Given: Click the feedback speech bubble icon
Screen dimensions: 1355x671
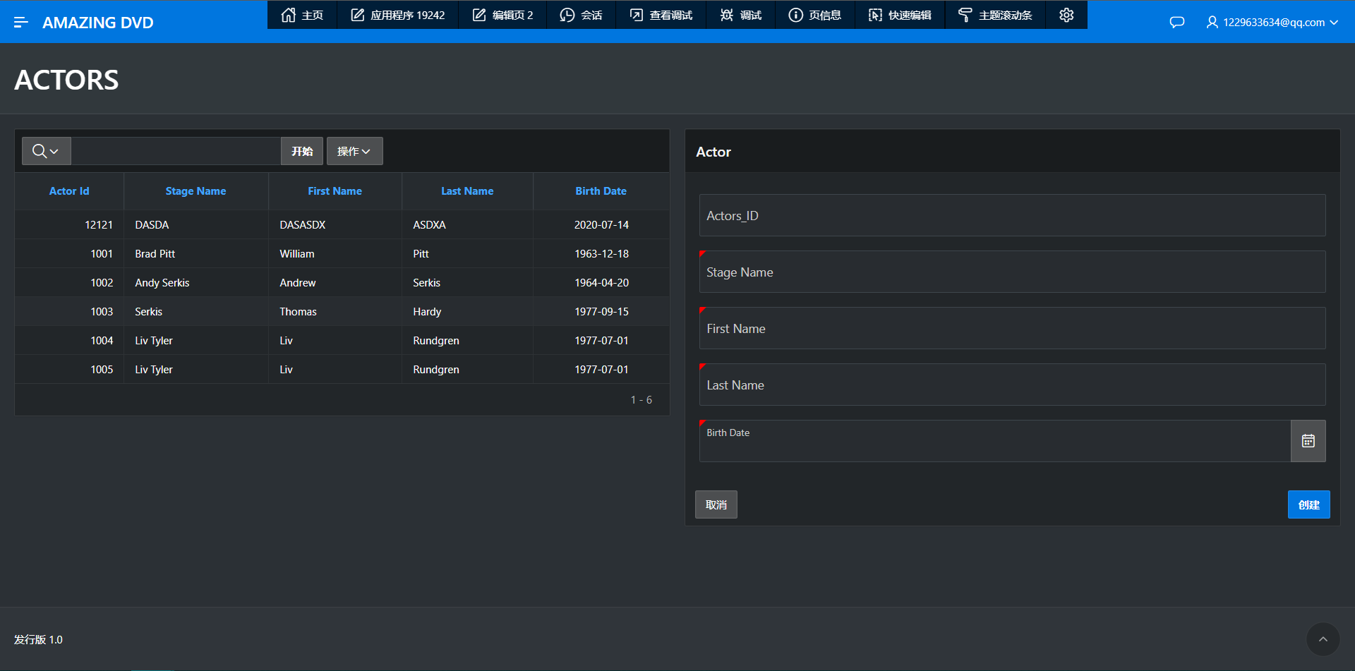Looking at the screenshot, I should pyautogui.click(x=1176, y=23).
